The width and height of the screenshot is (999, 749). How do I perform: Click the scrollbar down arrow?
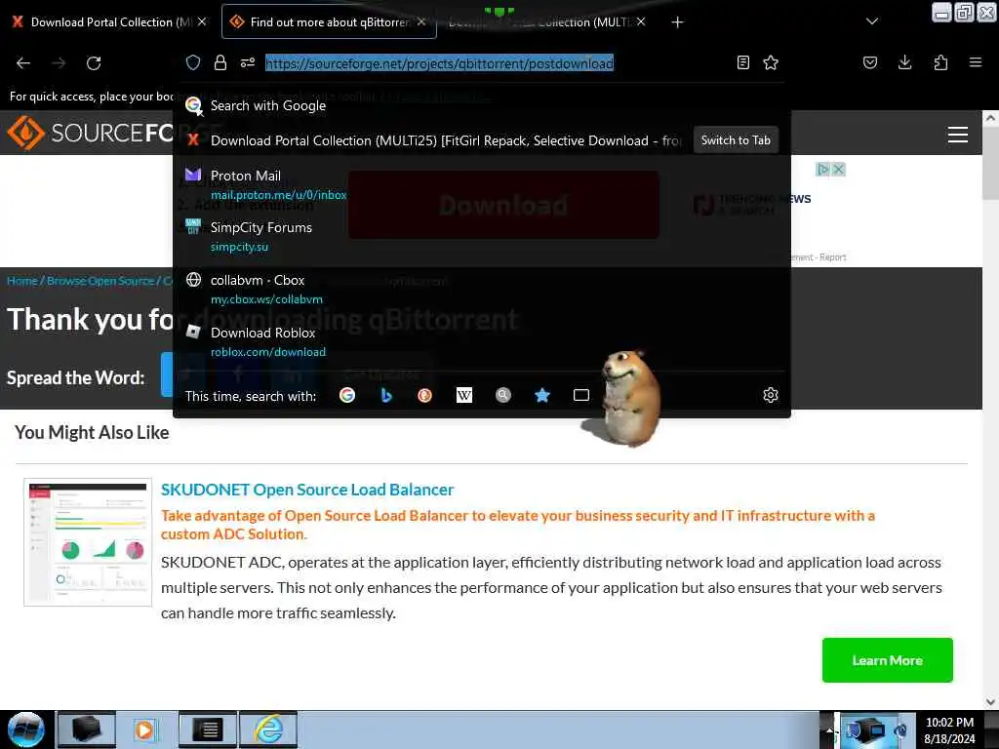point(990,702)
